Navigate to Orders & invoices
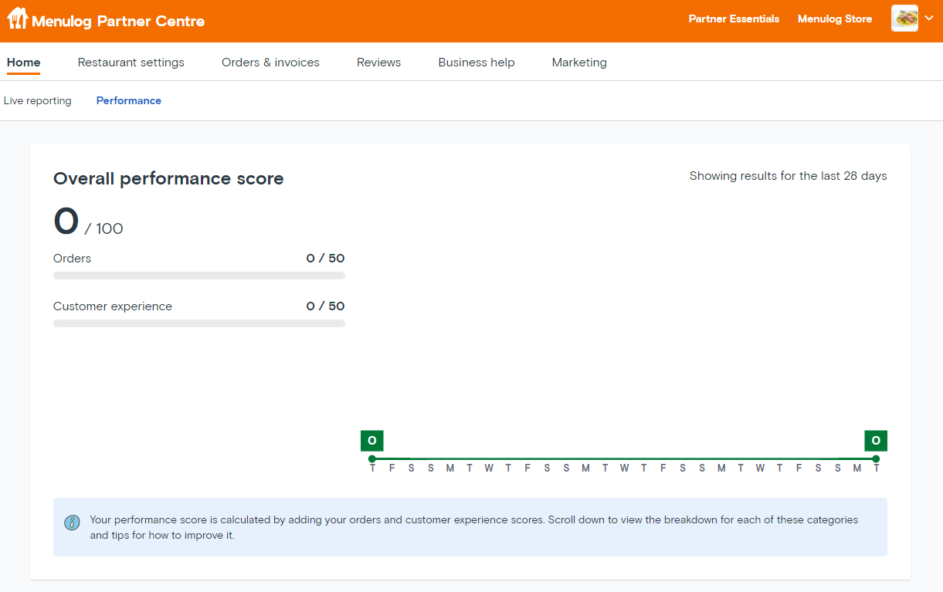 [270, 63]
